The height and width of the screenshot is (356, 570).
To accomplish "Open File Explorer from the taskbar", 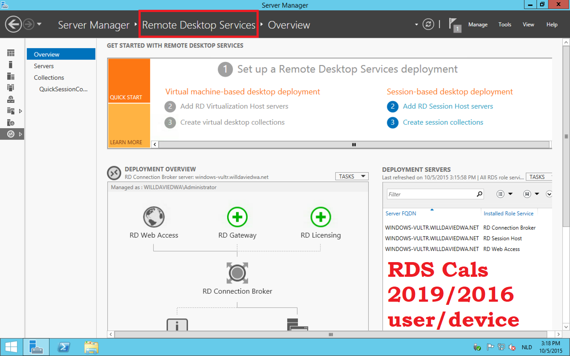I will tap(91, 347).
